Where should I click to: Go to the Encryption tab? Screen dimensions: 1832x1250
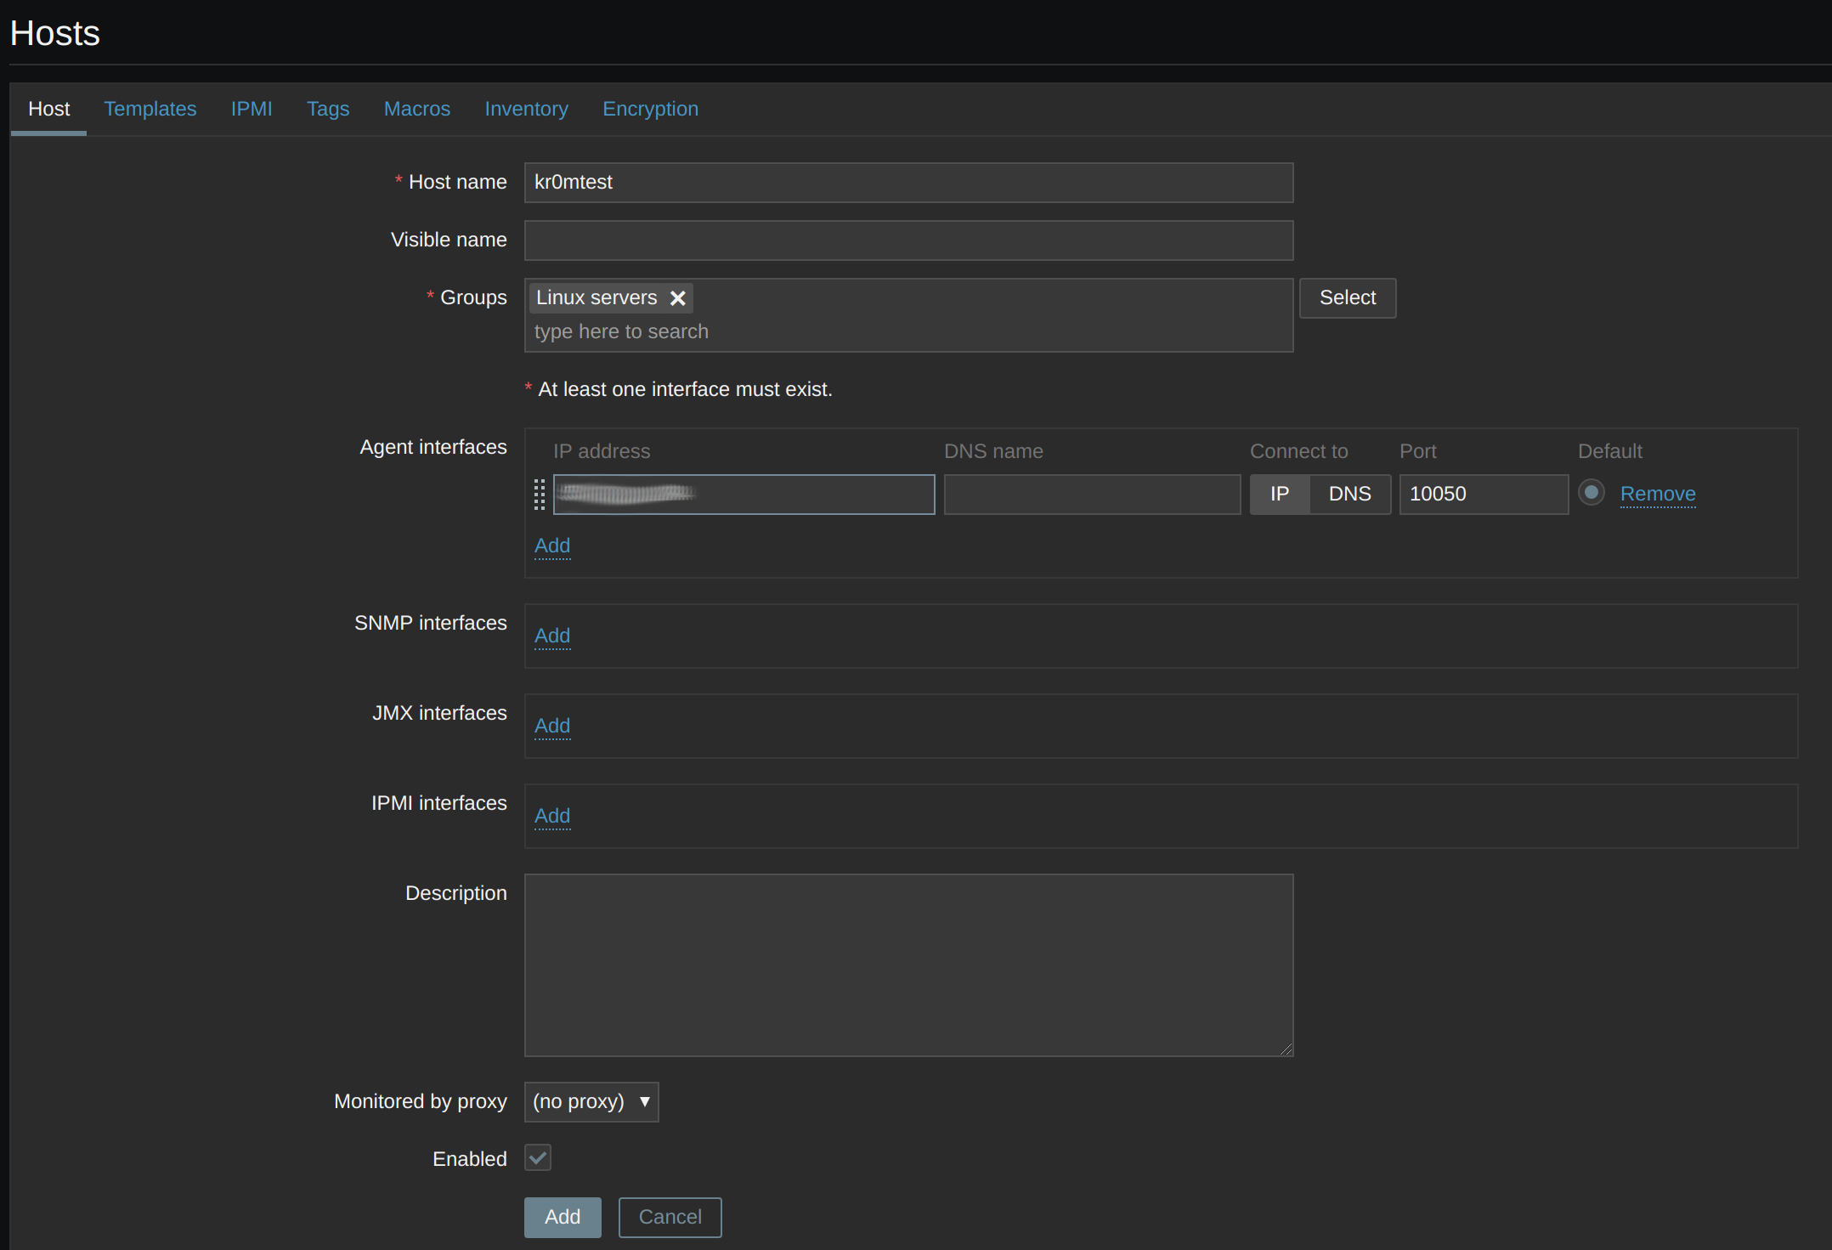click(x=650, y=109)
